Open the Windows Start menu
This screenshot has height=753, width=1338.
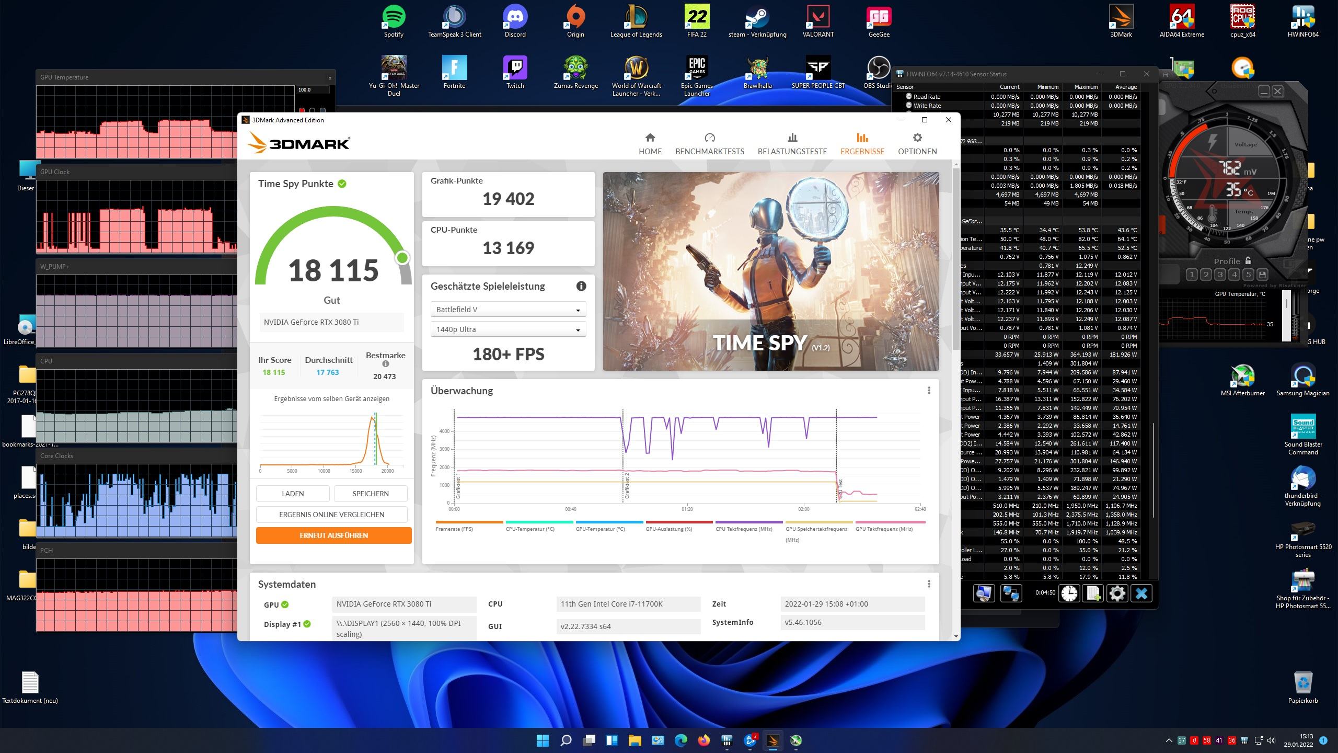543,740
